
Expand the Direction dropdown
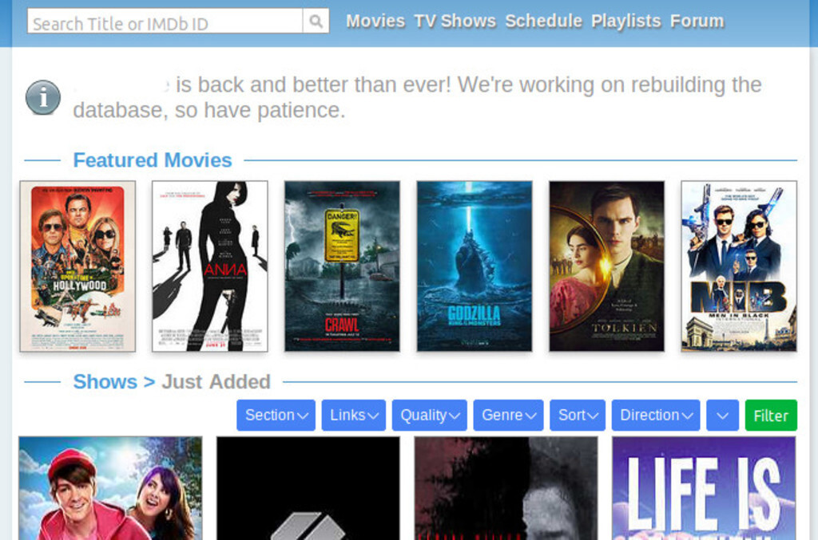655,416
